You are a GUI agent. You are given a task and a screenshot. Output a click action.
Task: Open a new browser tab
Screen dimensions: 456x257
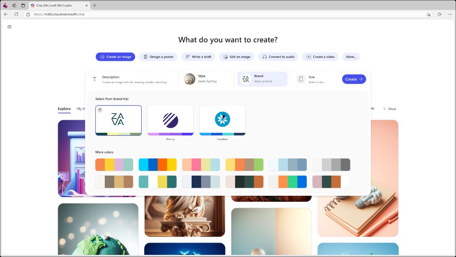(95, 6)
